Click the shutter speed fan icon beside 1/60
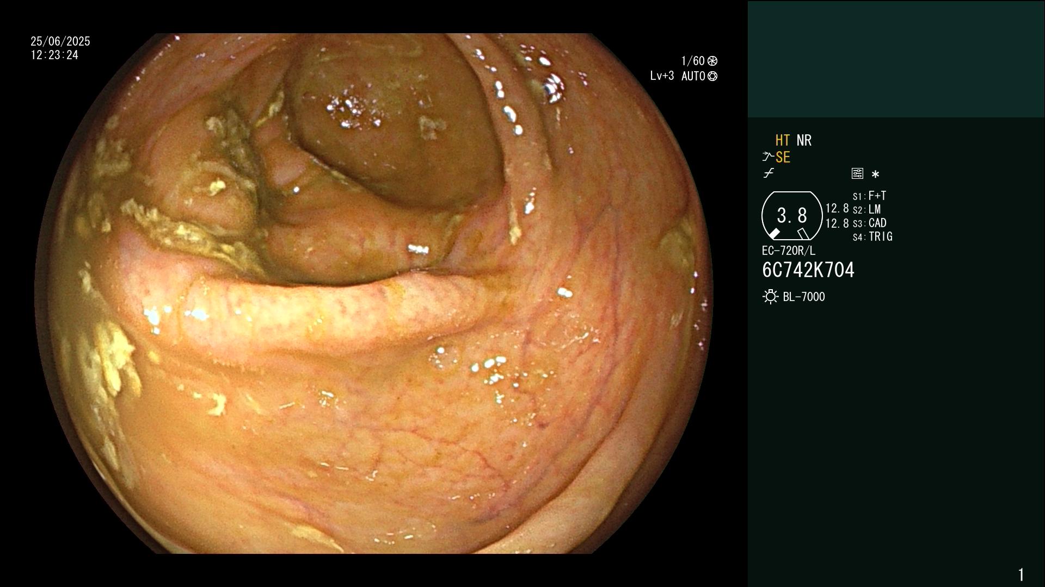The width and height of the screenshot is (1045, 587). tap(712, 61)
